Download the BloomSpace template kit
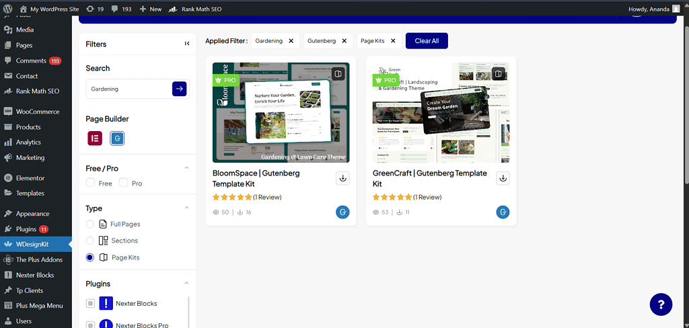 (342, 178)
